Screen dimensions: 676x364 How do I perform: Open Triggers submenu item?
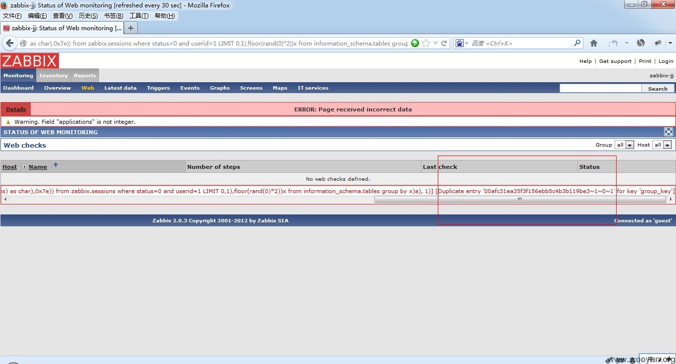pyautogui.click(x=158, y=88)
